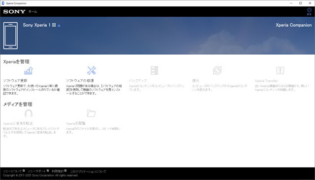Select the Xperia Transfer title
The width and height of the screenshot is (315, 180).
(266, 81)
